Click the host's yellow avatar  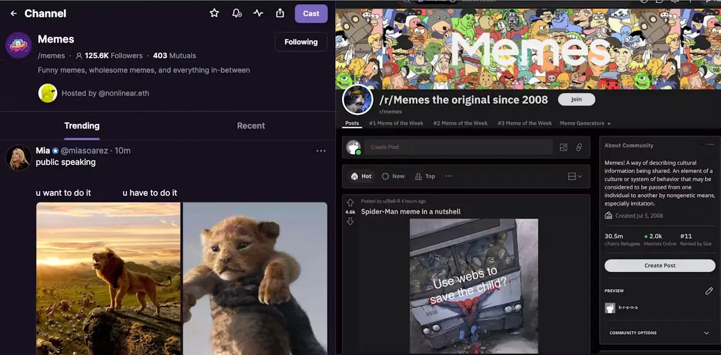click(x=47, y=93)
